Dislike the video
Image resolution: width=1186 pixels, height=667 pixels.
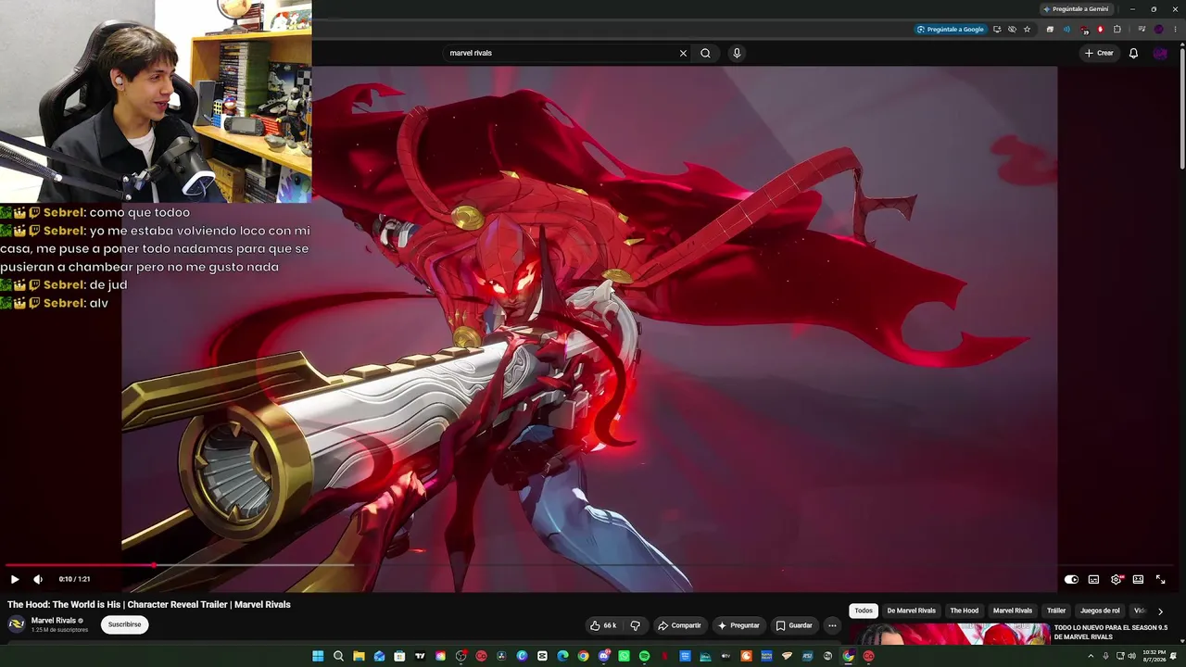pyautogui.click(x=635, y=625)
